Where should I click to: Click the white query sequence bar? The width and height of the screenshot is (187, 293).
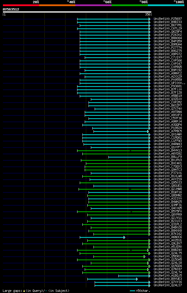click(77, 12)
